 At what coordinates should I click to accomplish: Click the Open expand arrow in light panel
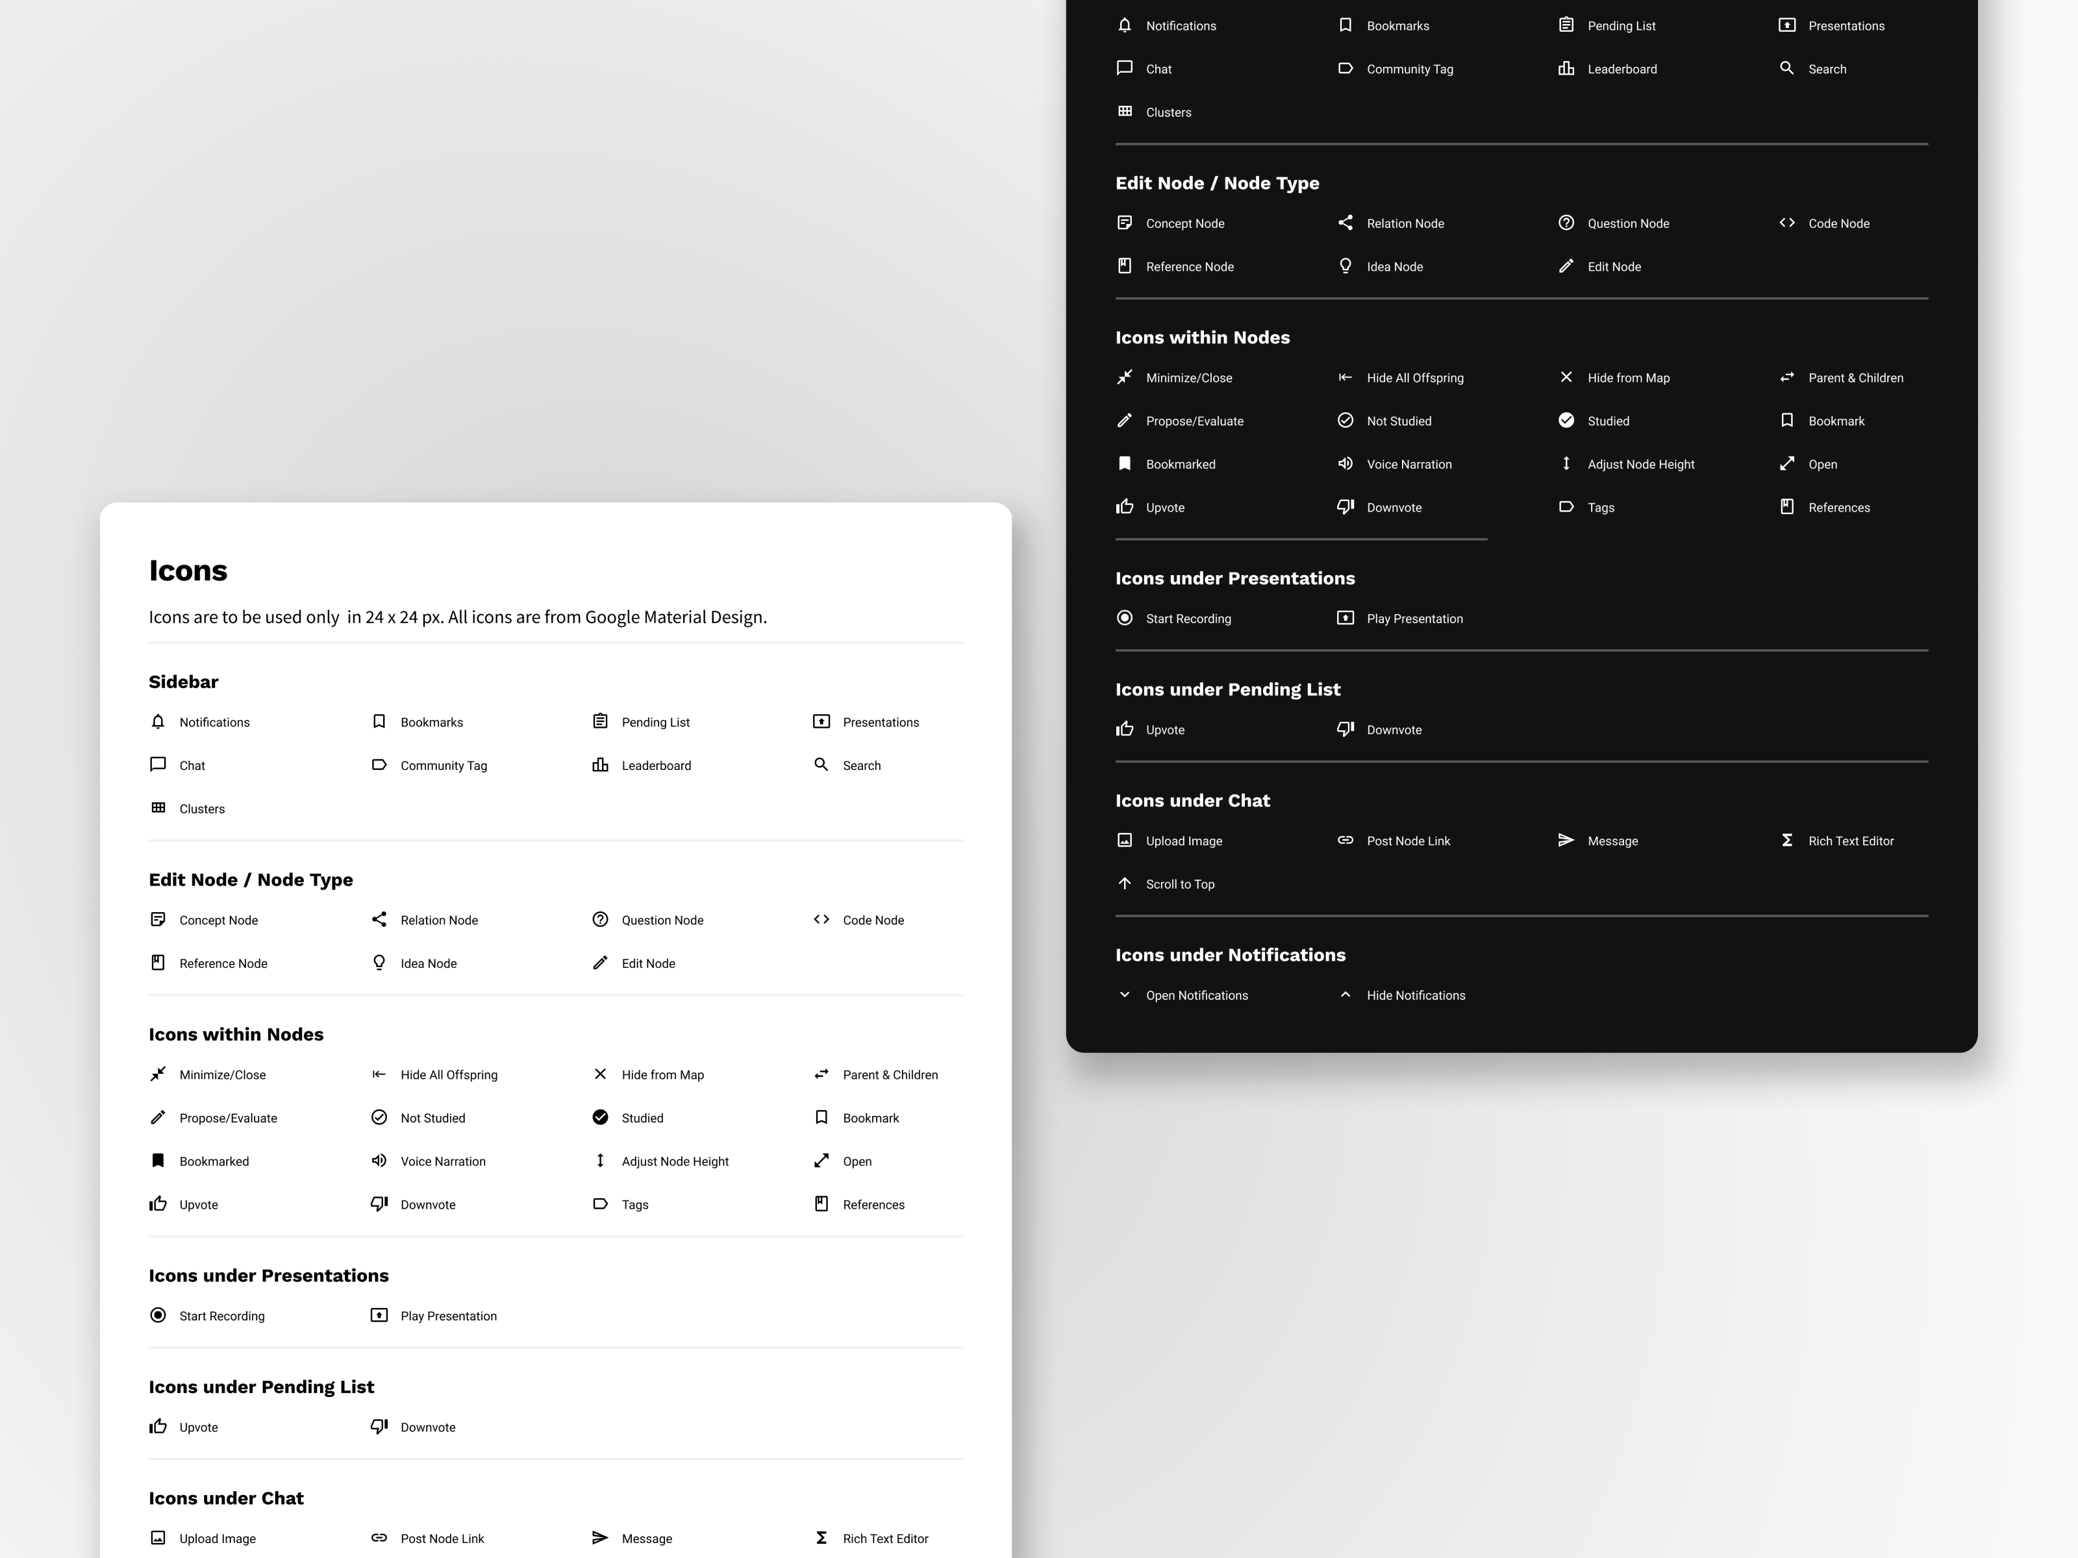(821, 1160)
